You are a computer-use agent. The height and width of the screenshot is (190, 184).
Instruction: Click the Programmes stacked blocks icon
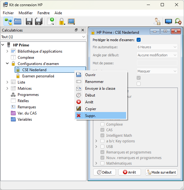13,95
